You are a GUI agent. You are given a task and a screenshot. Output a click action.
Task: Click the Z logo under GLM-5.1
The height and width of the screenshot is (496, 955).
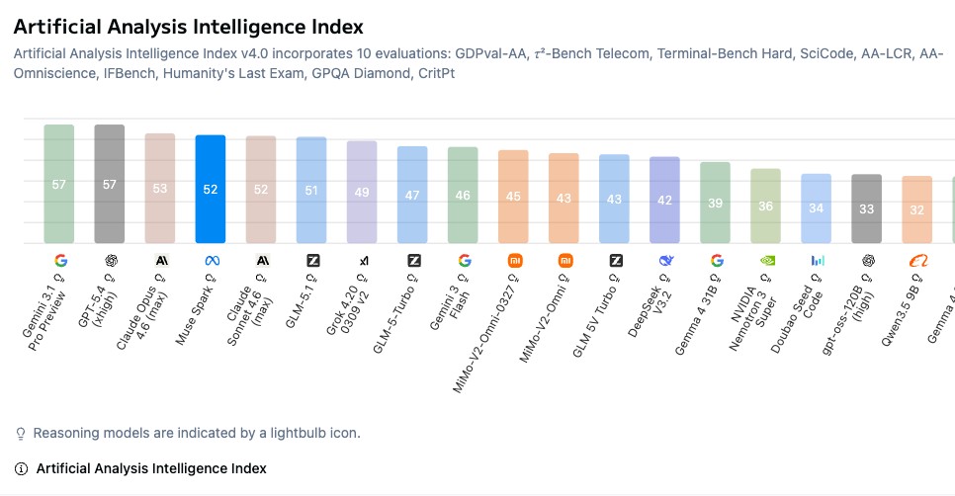(x=311, y=261)
